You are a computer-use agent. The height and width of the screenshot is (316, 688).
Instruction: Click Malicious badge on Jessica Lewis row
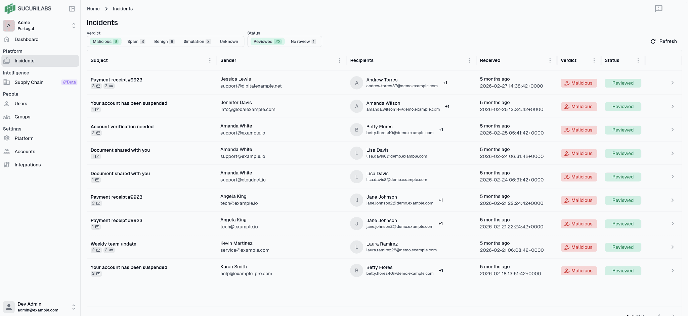579,83
